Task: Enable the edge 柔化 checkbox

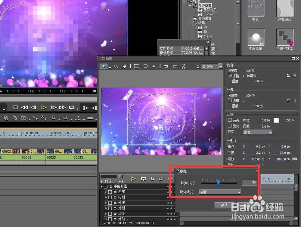Action: (230, 126)
